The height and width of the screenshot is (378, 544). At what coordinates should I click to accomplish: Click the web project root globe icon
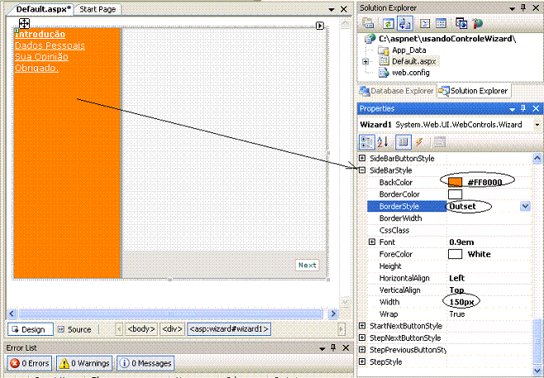pyautogui.click(x=370, y=39)
